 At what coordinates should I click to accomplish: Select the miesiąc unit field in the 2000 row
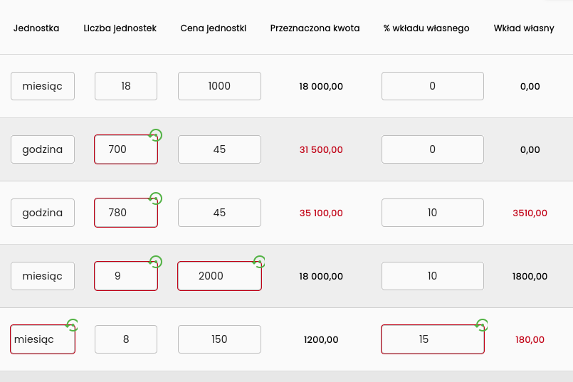pos(43,276)
